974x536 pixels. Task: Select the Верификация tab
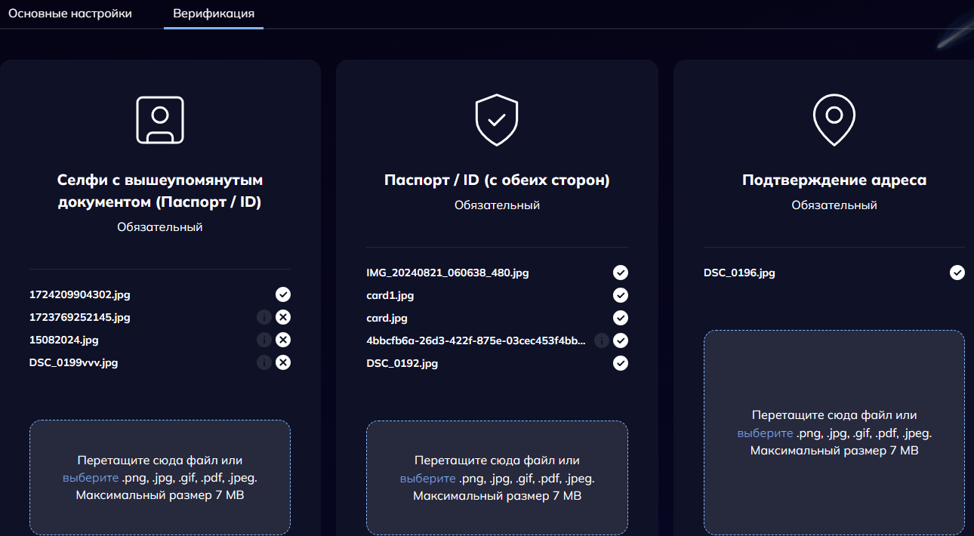click(x=214, y=14)
